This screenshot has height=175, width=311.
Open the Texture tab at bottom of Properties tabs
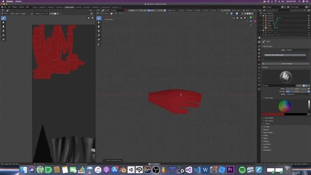(x=259, y=89)
